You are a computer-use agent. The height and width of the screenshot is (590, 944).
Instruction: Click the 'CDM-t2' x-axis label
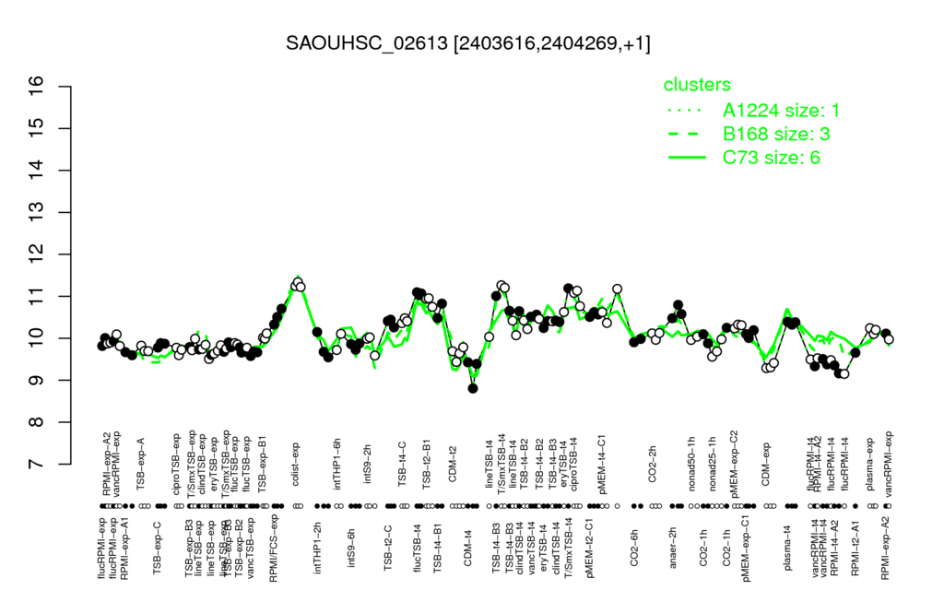click(x=452, y=466)
